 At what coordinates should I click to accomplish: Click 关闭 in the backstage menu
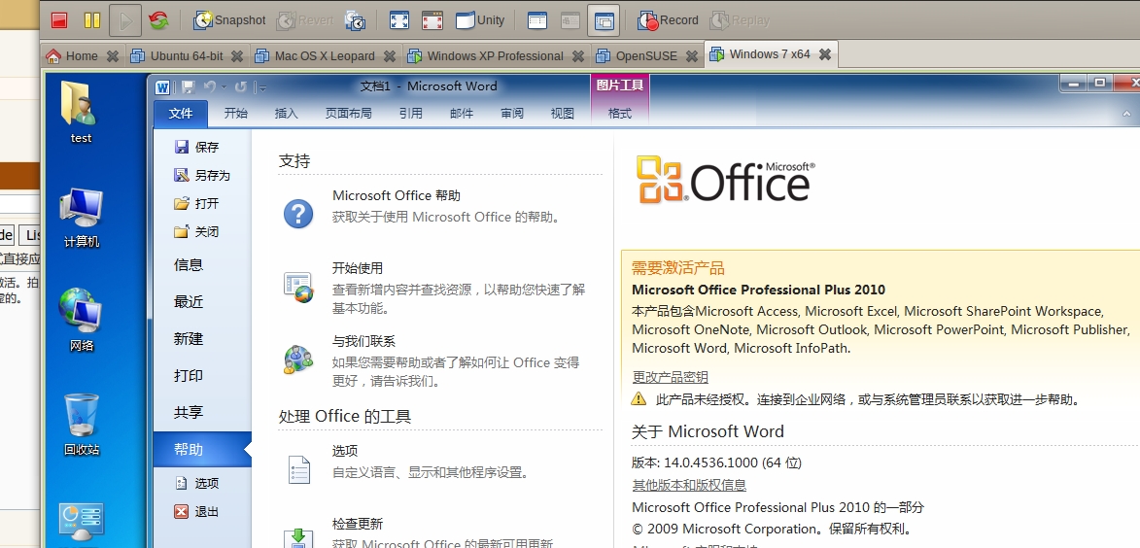(x=196, y=232)
